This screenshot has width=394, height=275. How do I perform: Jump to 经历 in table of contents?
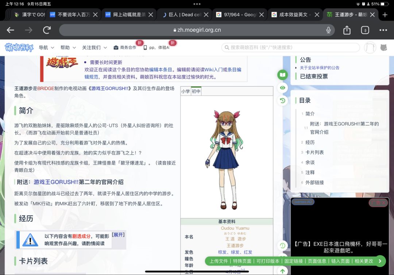pyautogui.click(x=310, y=142)
